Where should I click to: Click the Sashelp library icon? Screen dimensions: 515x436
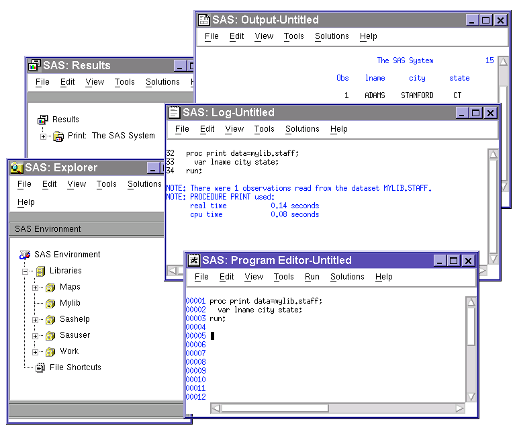point(50,319)
